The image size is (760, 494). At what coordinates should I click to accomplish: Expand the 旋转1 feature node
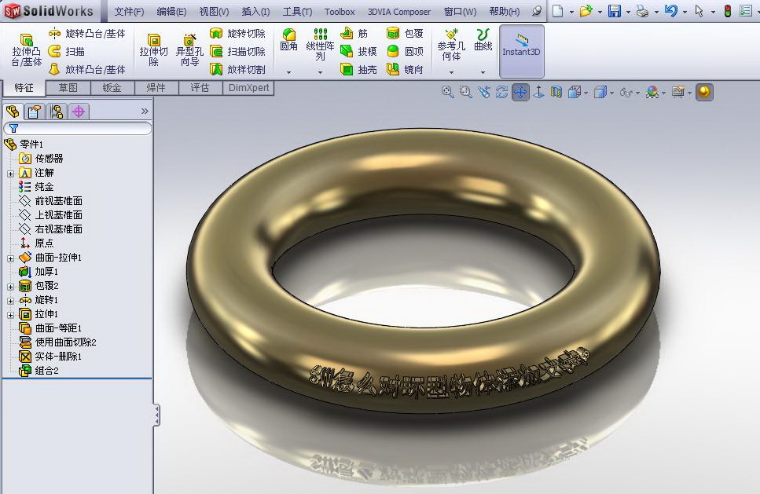(x=11, y=300)
